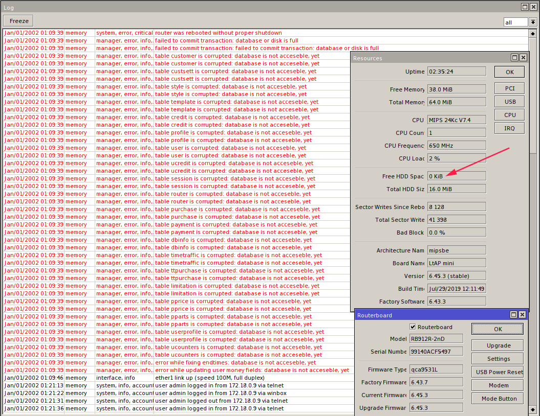Screen dimensions: 540x416
Task: Click OK in the Routerboard window
Action: pyautogui.click(x=498, y=329)
